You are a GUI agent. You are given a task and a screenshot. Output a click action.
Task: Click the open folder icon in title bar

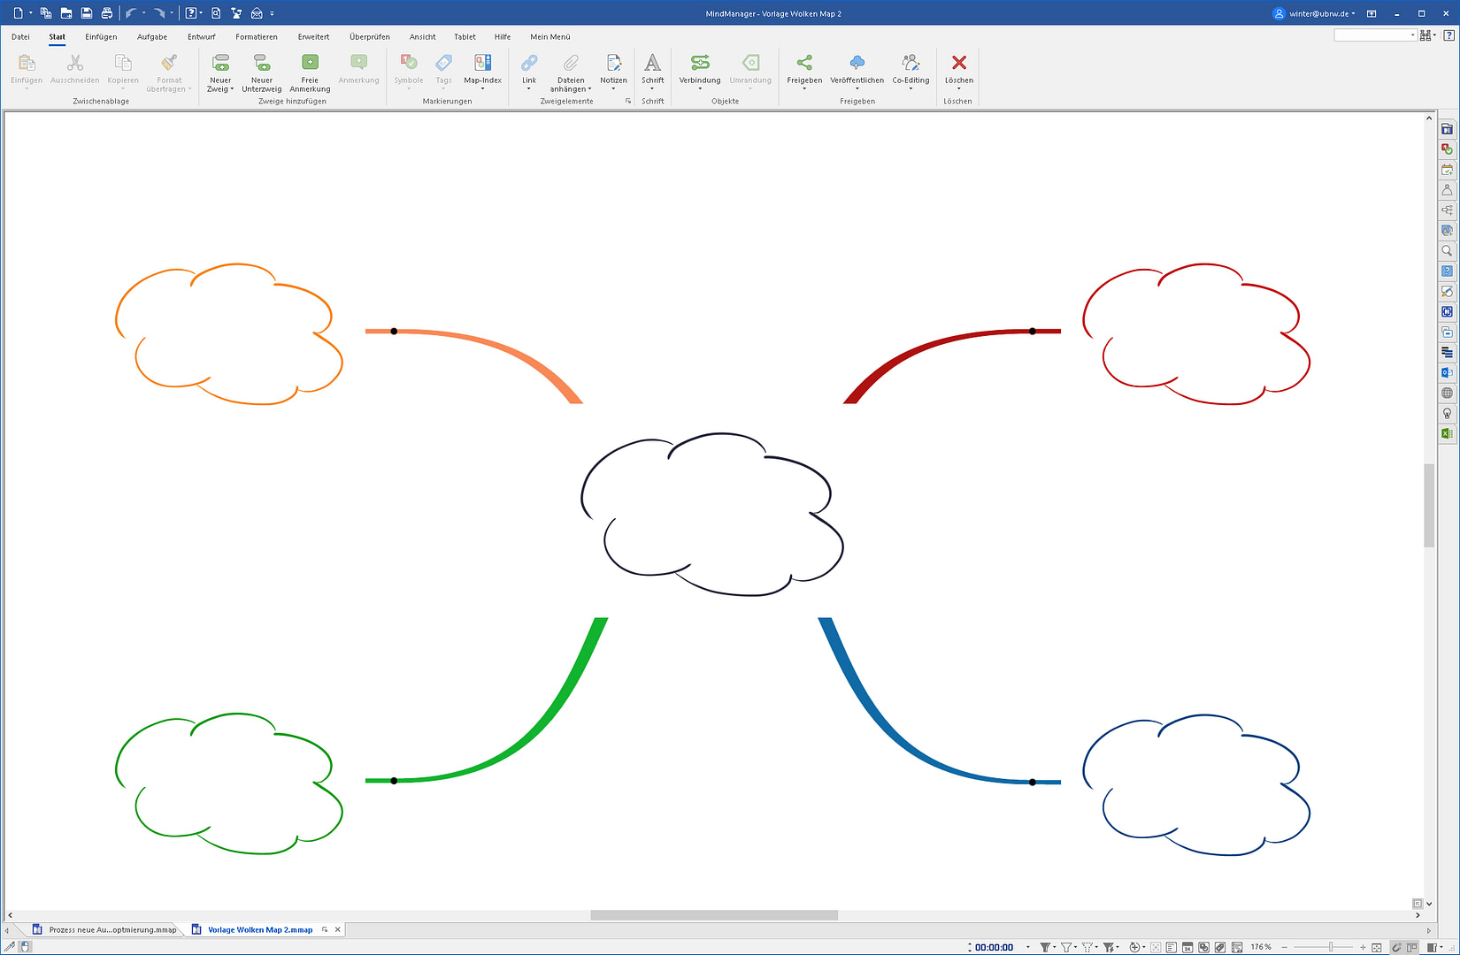click(66, 13)
